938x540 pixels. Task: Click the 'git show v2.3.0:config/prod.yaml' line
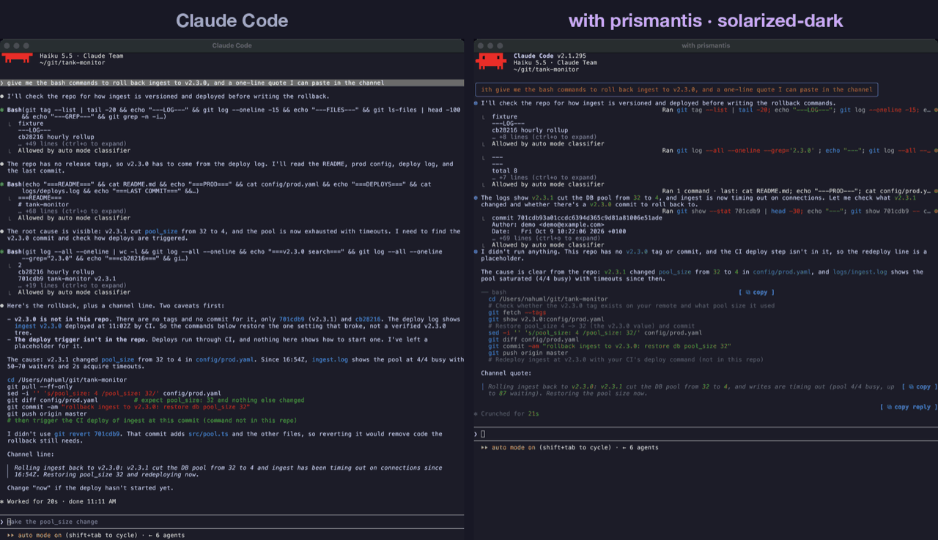(547, 319)
